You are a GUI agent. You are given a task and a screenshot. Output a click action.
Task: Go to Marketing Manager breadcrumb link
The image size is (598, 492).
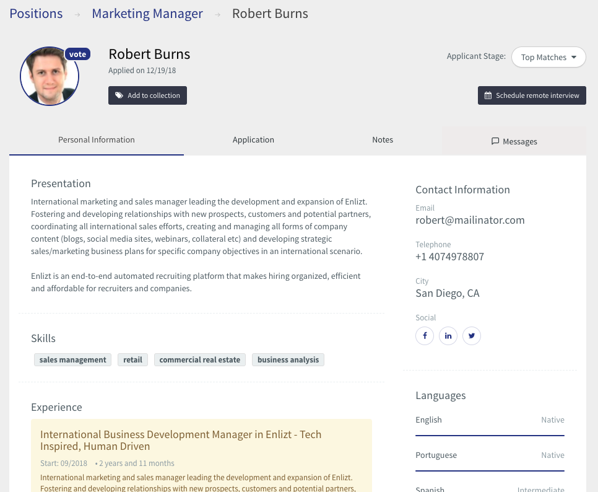click(147, 14)
